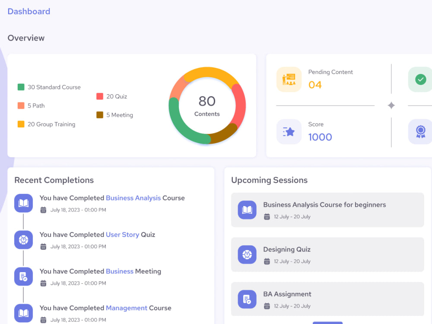432x324 pixels.
Task: Click the date under User Story Quiz completion
Action: [78, 247]
